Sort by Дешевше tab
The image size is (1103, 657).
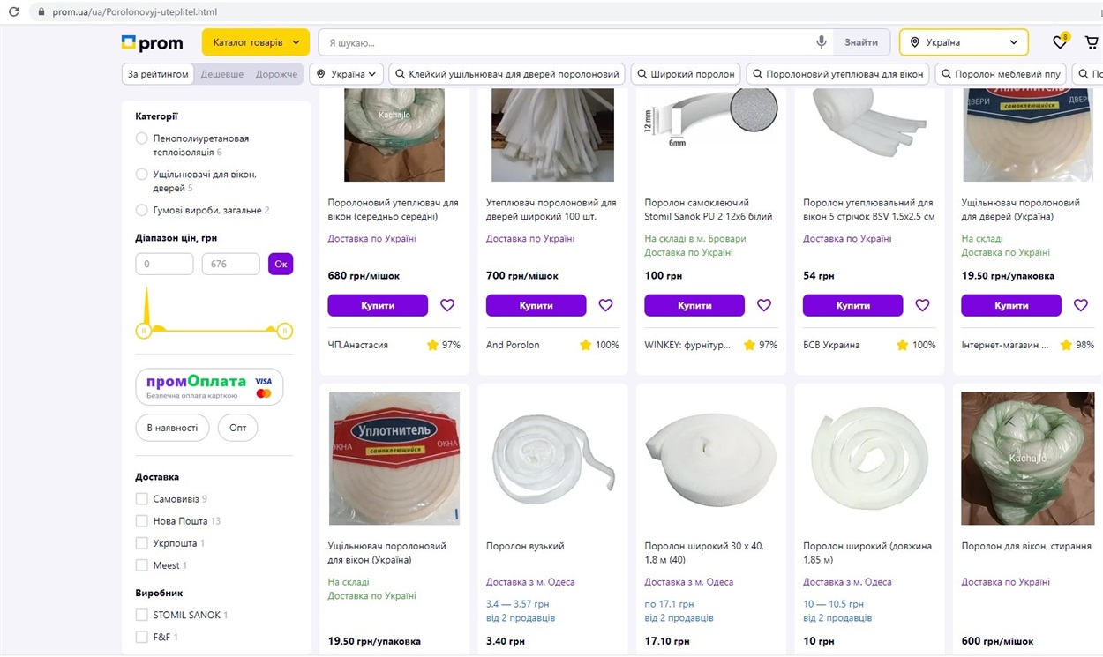tap(221, 74)
